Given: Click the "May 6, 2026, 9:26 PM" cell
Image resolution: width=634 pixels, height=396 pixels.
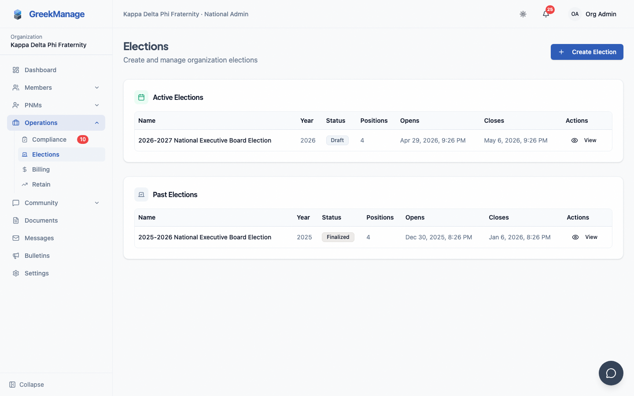Looking at the screenshot, I should [x=516, y=140].
